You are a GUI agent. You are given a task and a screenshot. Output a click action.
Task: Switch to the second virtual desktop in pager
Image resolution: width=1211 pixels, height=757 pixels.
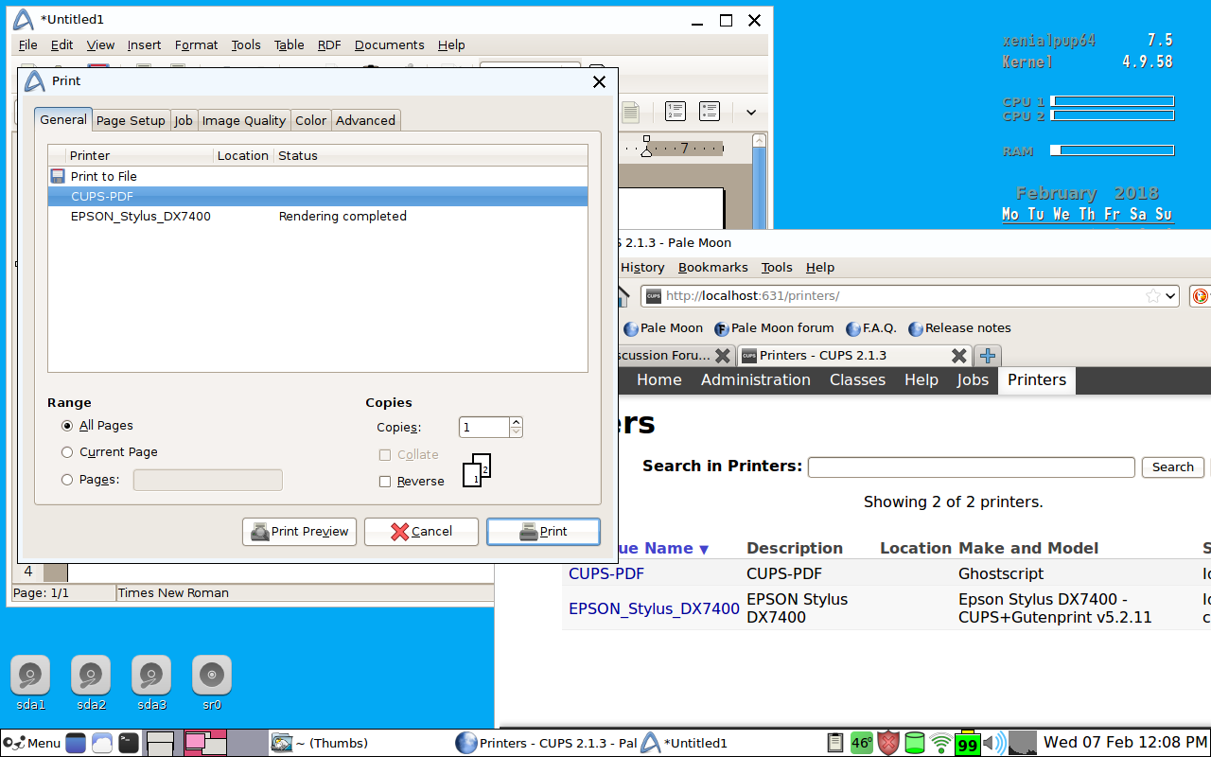205,743
